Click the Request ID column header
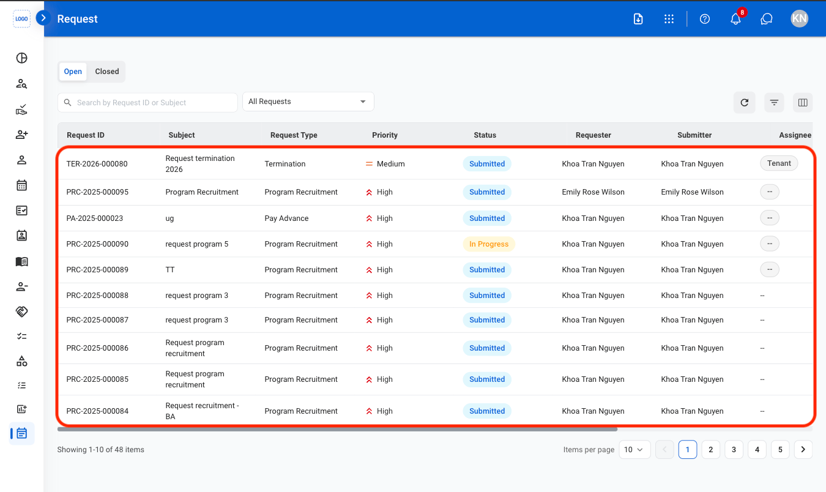Screen dimensions: 826x492 click(x=86, y=135)
